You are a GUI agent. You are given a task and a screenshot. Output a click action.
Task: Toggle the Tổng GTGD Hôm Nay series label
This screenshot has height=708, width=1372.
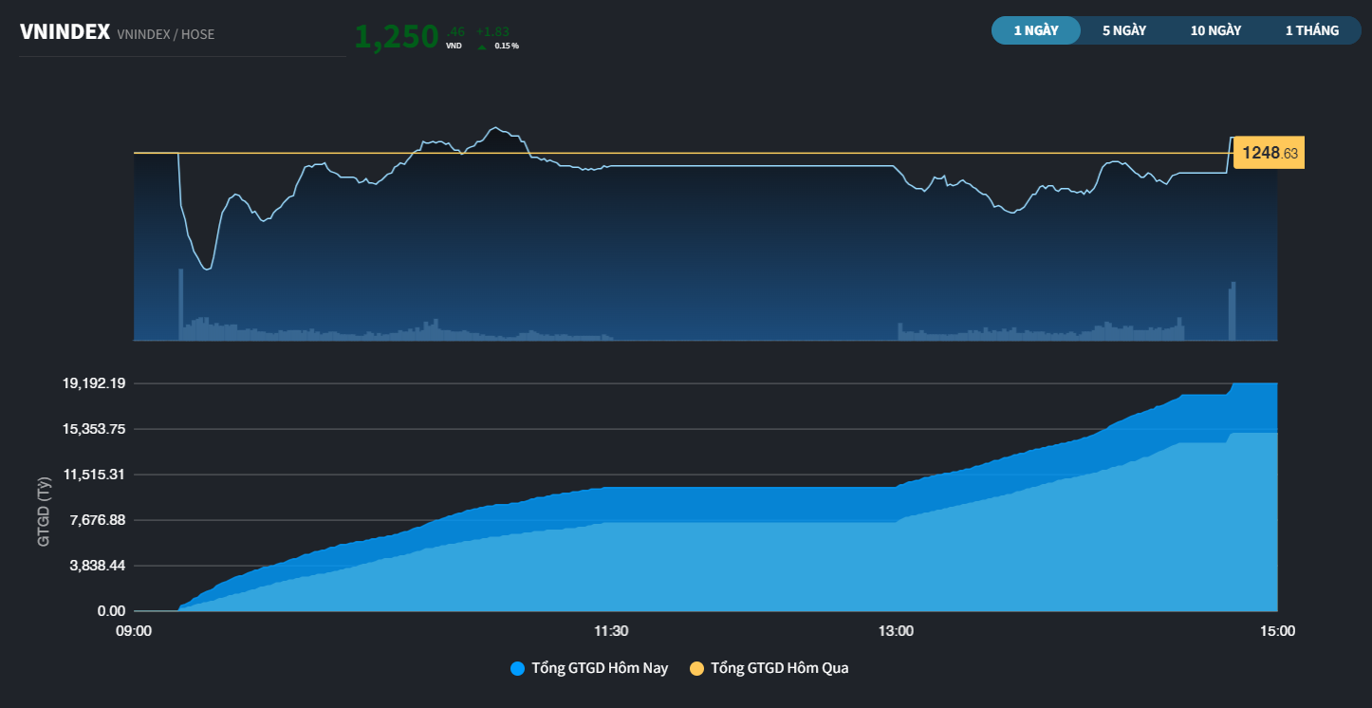click(600, 668)
